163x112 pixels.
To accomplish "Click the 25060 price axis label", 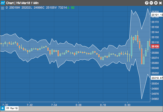I will pos(155,63).
